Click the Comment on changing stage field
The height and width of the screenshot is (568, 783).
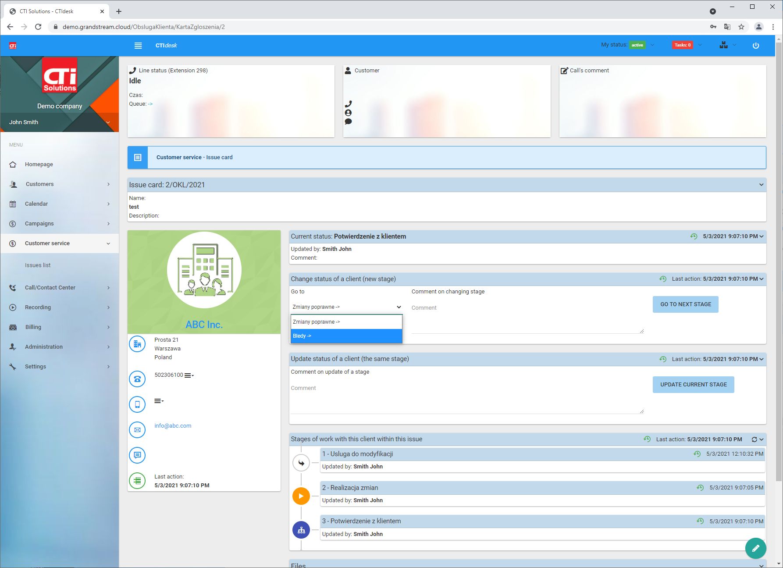coord(527,318)
